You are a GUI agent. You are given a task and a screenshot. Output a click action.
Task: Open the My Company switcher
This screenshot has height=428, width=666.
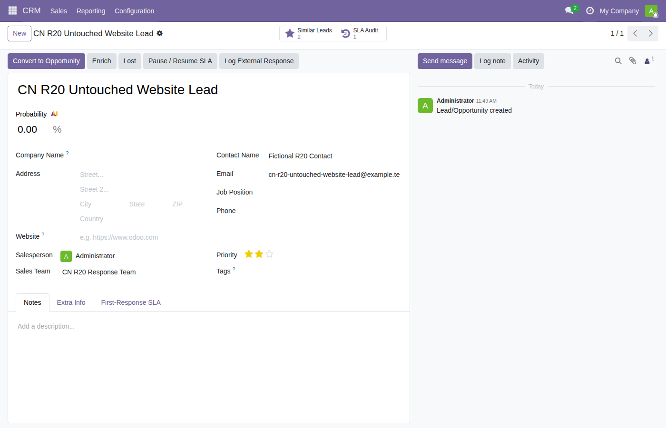coord(619,11)
